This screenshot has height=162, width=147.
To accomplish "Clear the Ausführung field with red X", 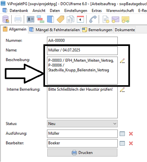I will coord(131,134).
